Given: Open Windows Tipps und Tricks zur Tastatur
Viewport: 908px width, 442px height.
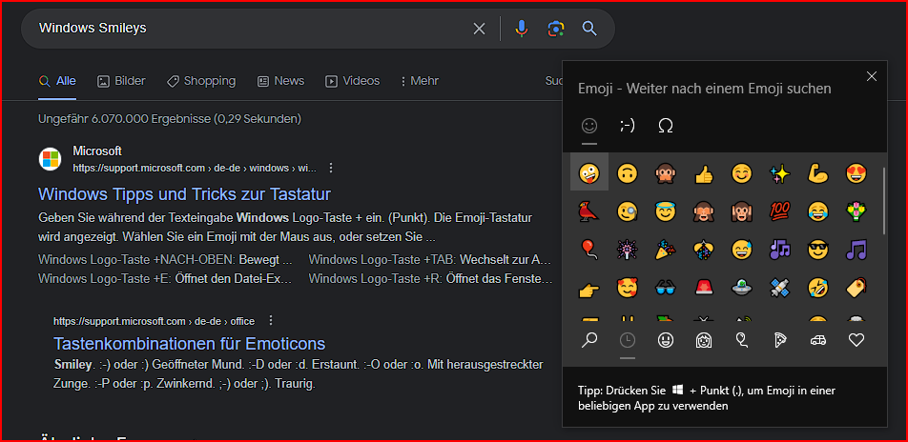Looking at the screenshot, I should 184,193.
